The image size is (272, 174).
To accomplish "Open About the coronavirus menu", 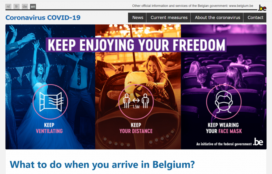I will click(217, 18).
